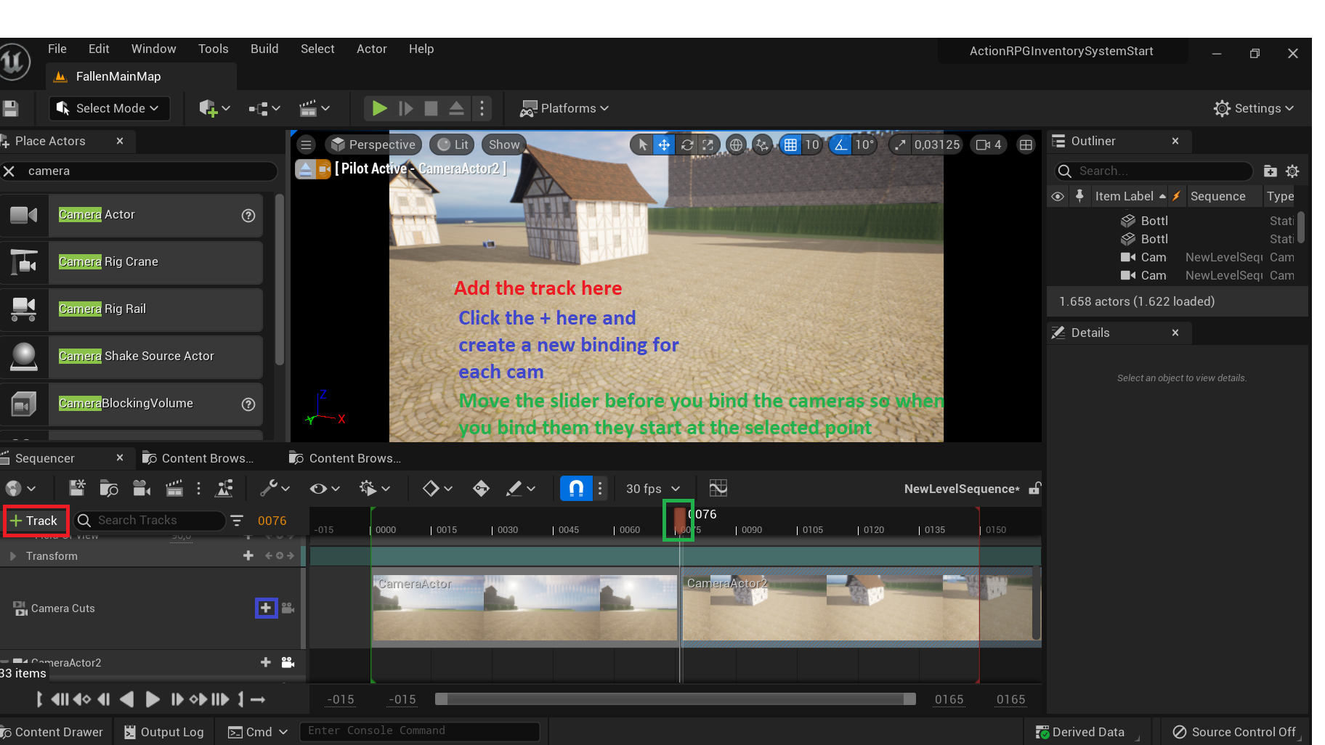Open the viewport layout grid icon

coord(1026,144)
